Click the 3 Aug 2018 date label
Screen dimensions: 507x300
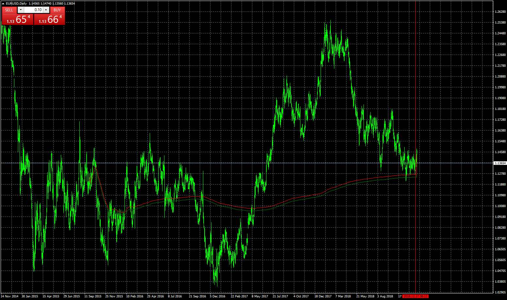coord(385,296)
